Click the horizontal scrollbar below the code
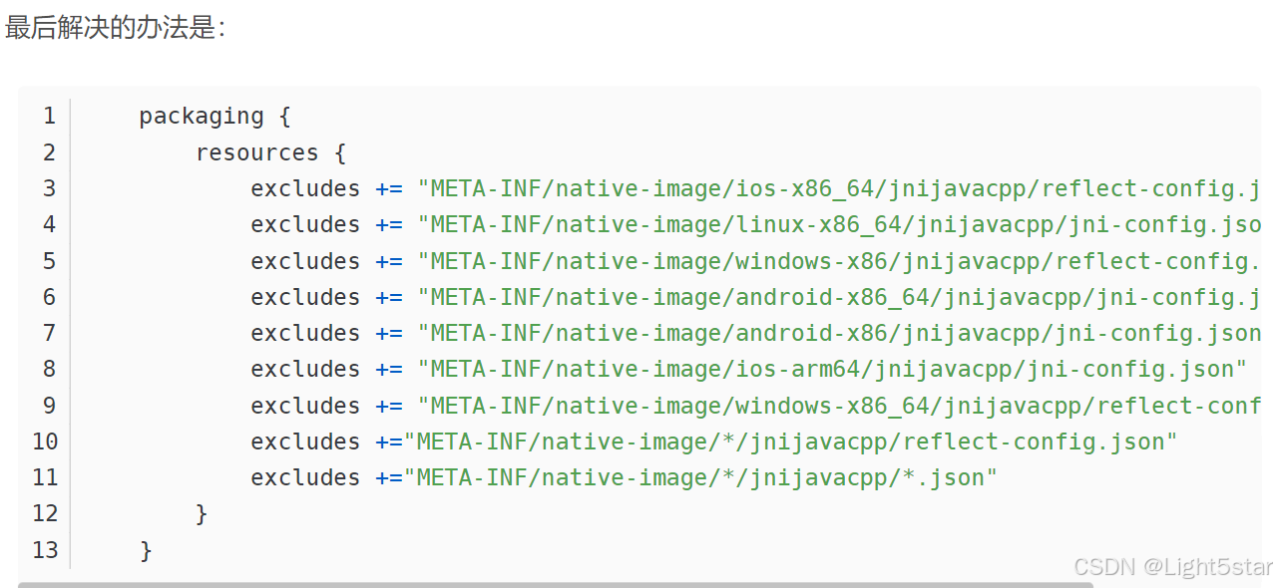 638,583
